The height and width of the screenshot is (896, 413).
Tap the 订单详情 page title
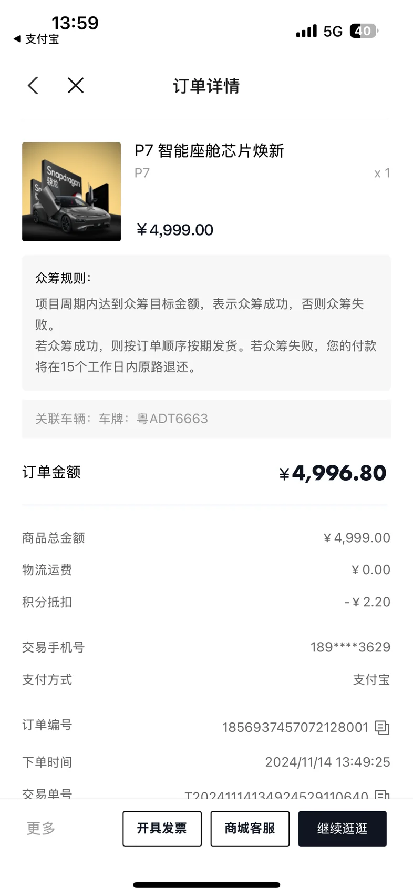(206, 86)
